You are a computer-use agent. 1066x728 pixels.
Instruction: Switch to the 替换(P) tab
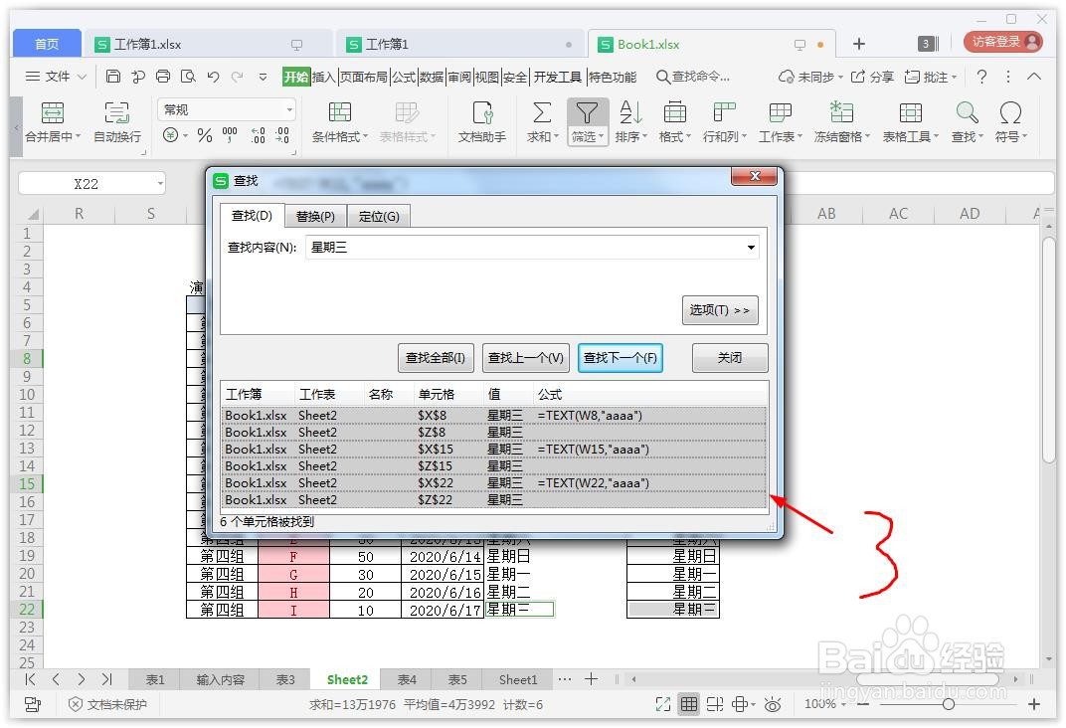coord(314,215)
